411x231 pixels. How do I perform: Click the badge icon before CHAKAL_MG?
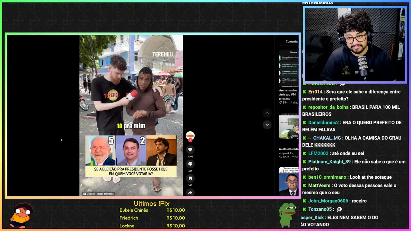310,138
